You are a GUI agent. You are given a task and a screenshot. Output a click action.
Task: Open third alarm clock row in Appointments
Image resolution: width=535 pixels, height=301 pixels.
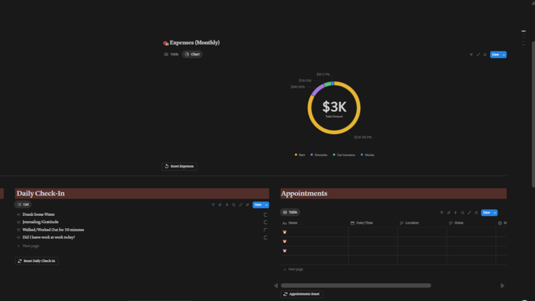point(285,251)
